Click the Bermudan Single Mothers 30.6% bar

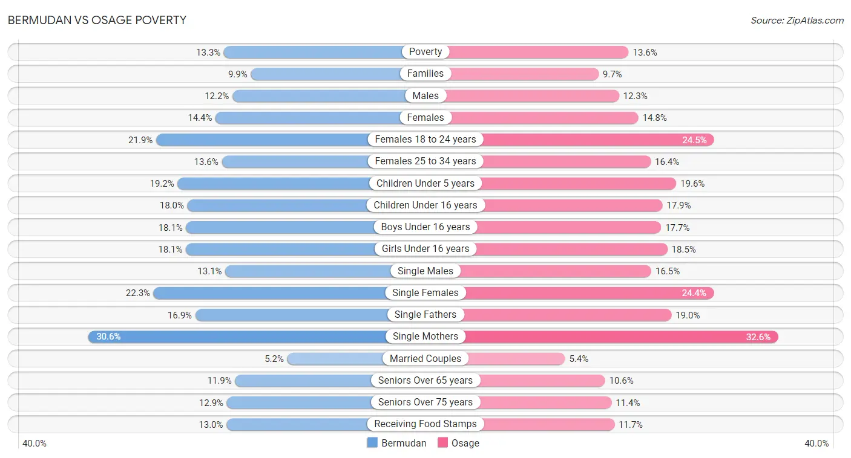pyautogui.click(x=257, y=337)
